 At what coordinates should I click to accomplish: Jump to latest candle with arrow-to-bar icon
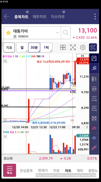pyautogui.click(x=72, y=120)
